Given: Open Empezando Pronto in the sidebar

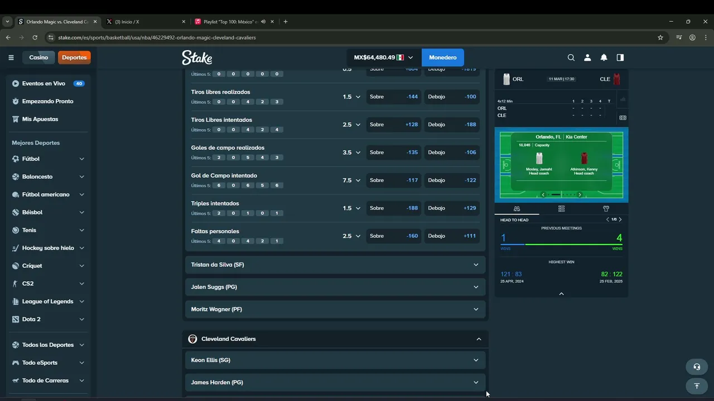Looking at the screenshot, I should 49,101.
